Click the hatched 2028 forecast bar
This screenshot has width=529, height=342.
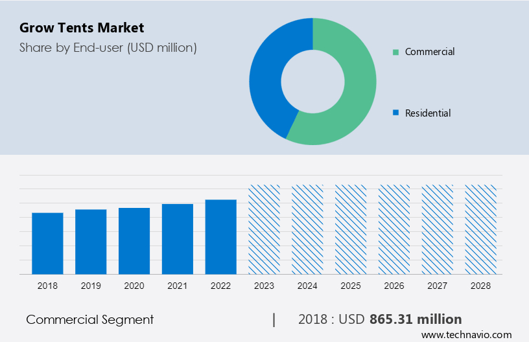[480, 229]
